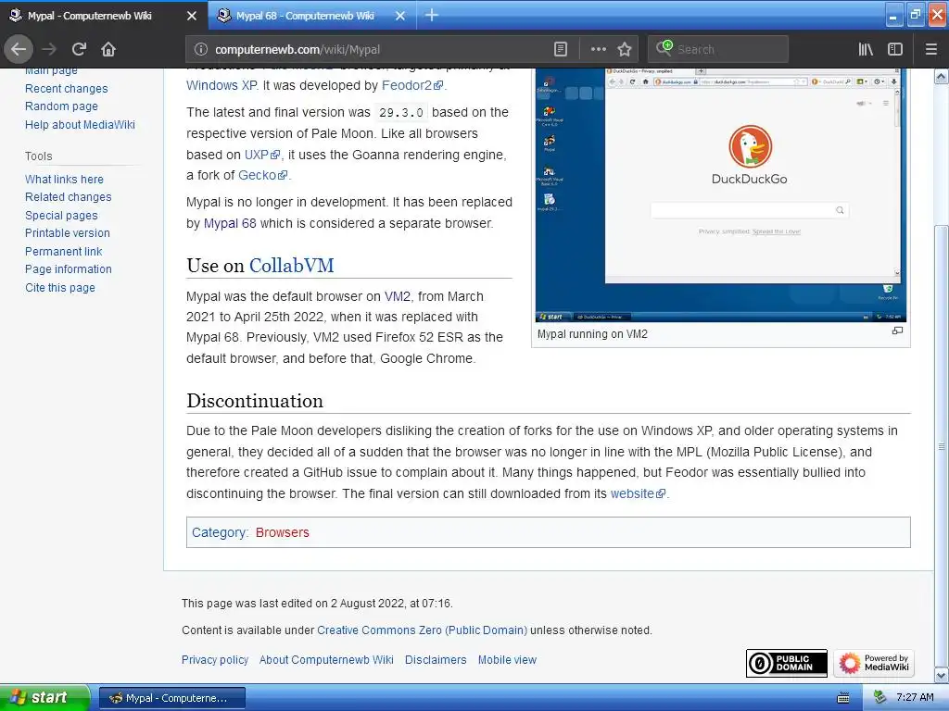949x711 pixels.
Task: Open the Browsers category link
Action: pyautogui.click(x=282, y=532)
